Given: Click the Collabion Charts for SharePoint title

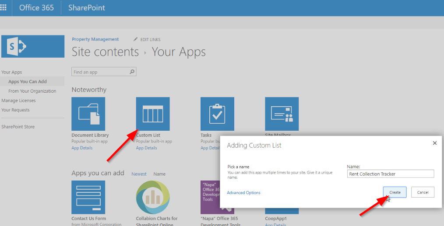Looking at the screenshot, I should (157, 221).
